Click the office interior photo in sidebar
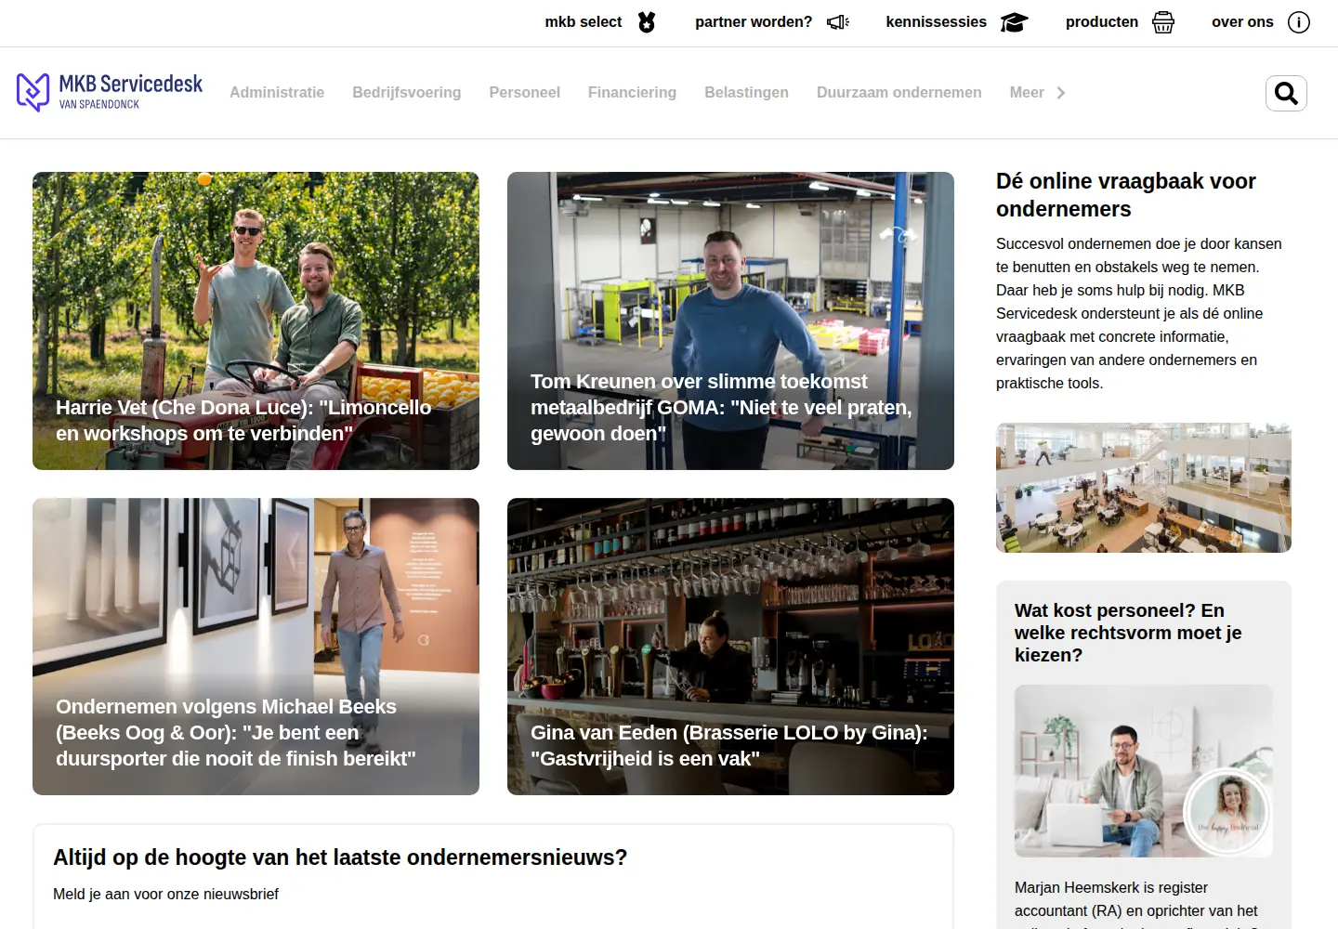1338x929 pixels. [x=1144, y=488]
